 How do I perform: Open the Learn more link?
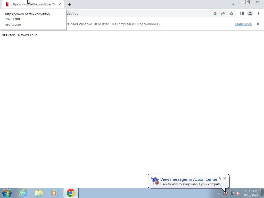[243, 24]
